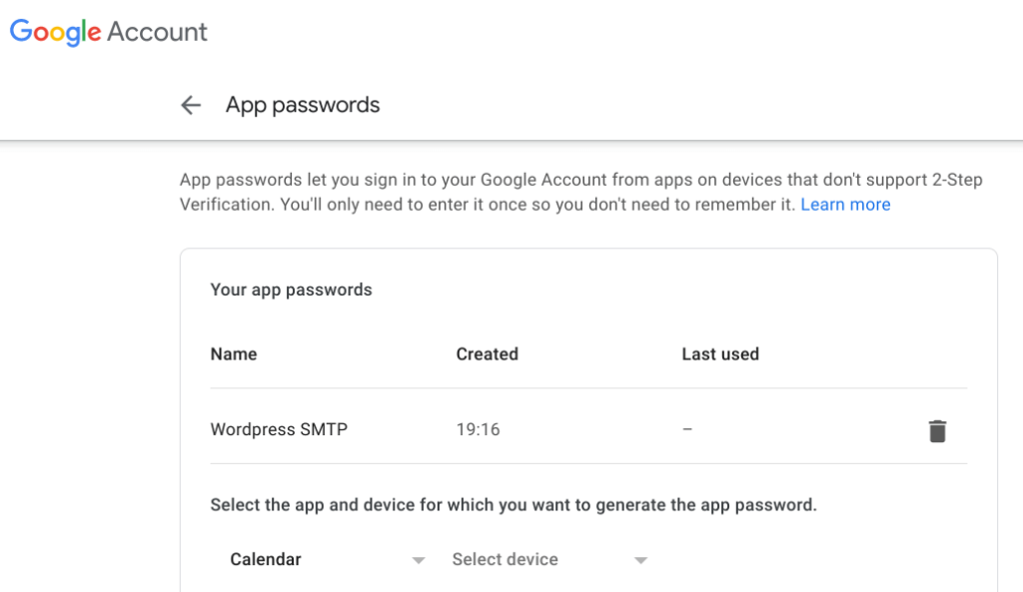Click the Created column header

487,354
